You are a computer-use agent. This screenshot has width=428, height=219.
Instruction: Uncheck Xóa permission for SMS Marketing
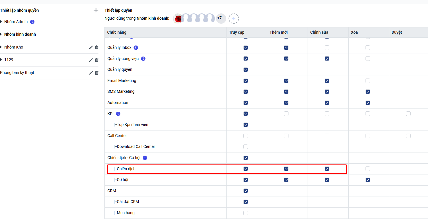[368, 92]
